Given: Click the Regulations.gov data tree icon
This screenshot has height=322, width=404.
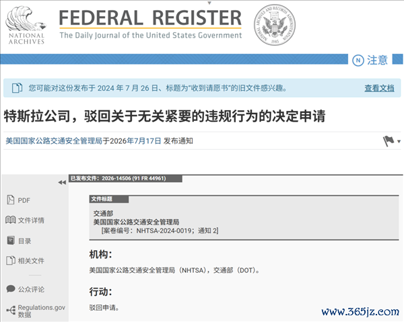Looking at the screenshot, I should coord(11,311).
